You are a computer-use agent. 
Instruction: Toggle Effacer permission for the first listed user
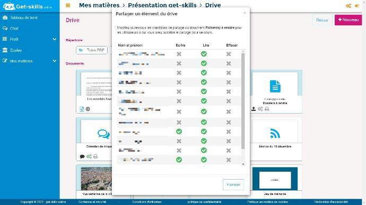[229, 54]
